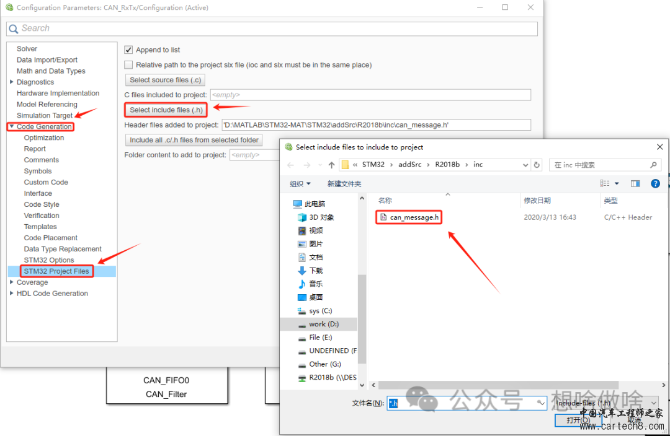Click Include all .c/.h files from selected folder

194,140
